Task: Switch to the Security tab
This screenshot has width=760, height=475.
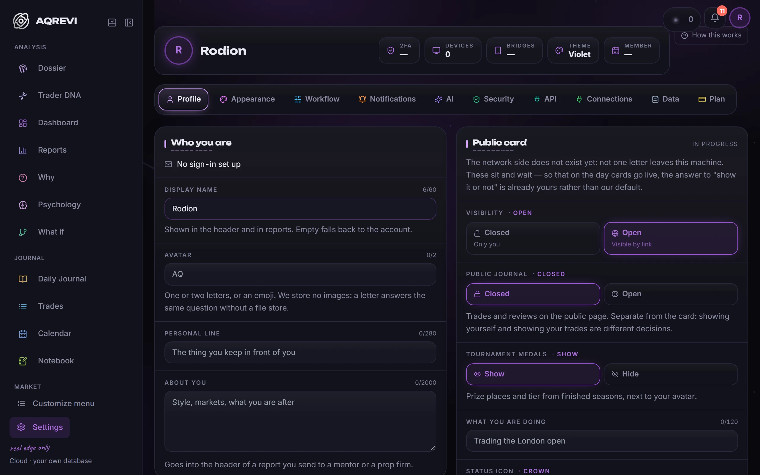Action: [493, 99]
